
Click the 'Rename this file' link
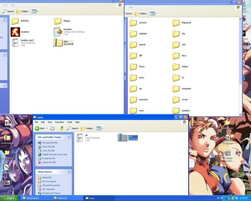[x=50, y=143]
